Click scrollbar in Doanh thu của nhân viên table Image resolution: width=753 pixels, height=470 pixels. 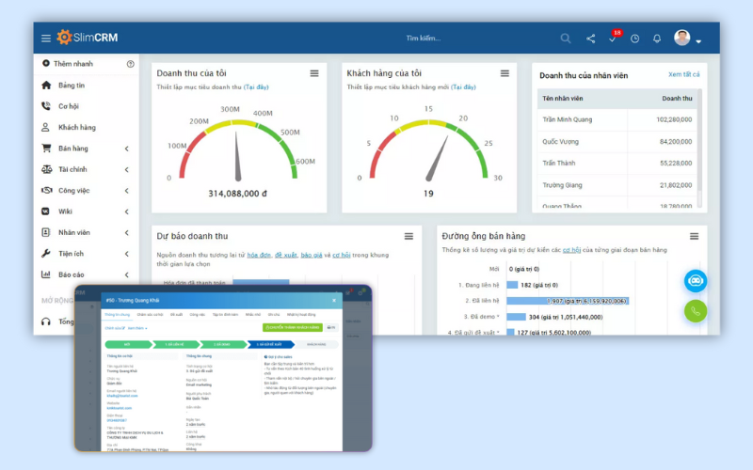coord(699,144)
